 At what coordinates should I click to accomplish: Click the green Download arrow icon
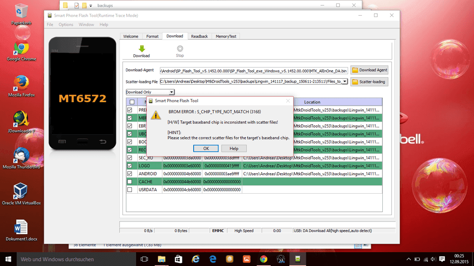tap(142, 48)
